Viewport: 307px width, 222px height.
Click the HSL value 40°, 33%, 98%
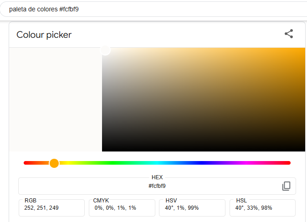(254, 208)
